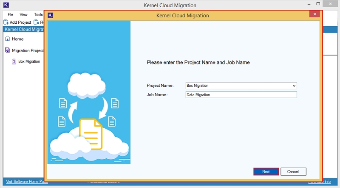Click the Purchase Info link in status bar
This screenshot has height=188, width=340.
coord(320,182)
